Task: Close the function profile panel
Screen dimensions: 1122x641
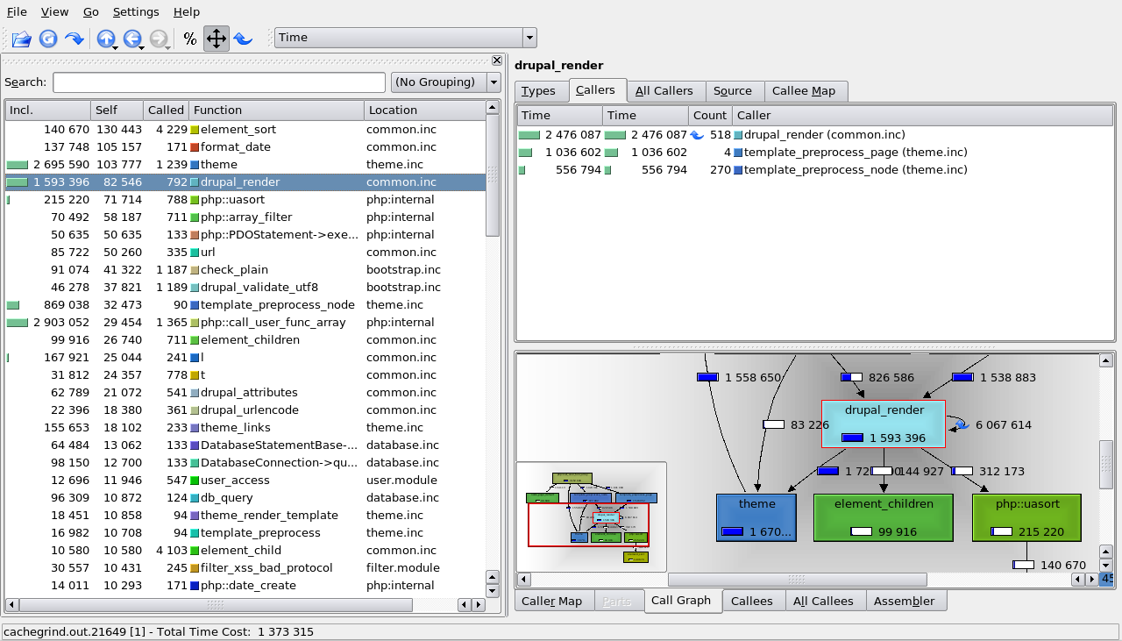Action: [497, 61]
